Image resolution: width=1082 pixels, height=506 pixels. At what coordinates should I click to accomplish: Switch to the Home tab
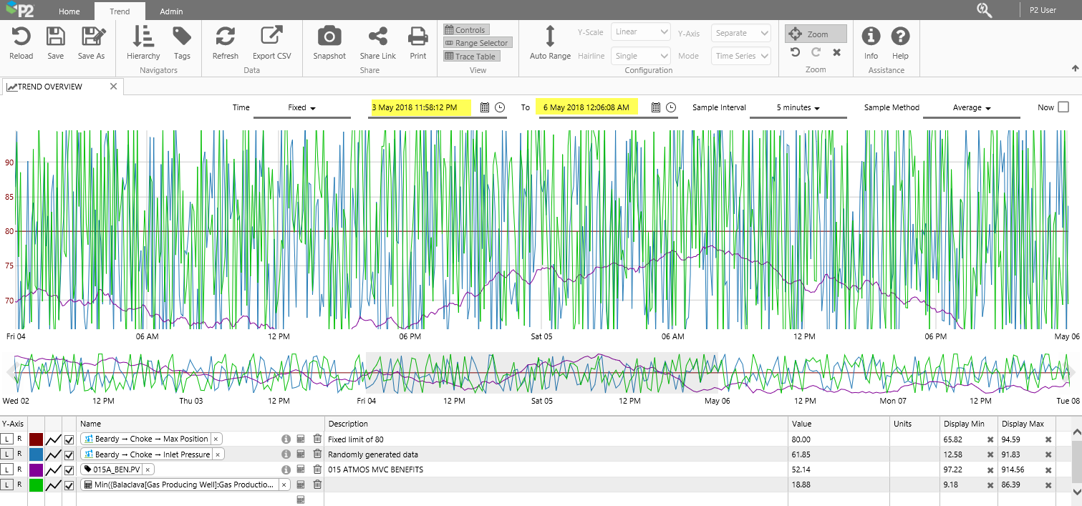click(x=69, y=11)
